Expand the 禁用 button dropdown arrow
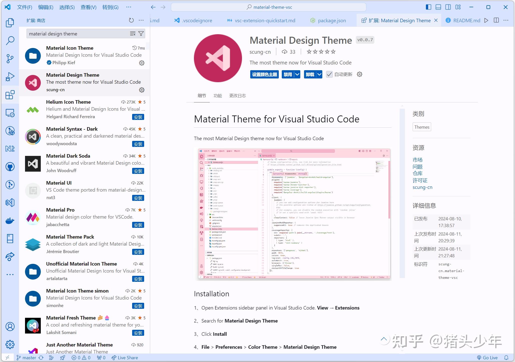This screenshot has width=515, height=362. pyautogui.click(x=297, y=74)
